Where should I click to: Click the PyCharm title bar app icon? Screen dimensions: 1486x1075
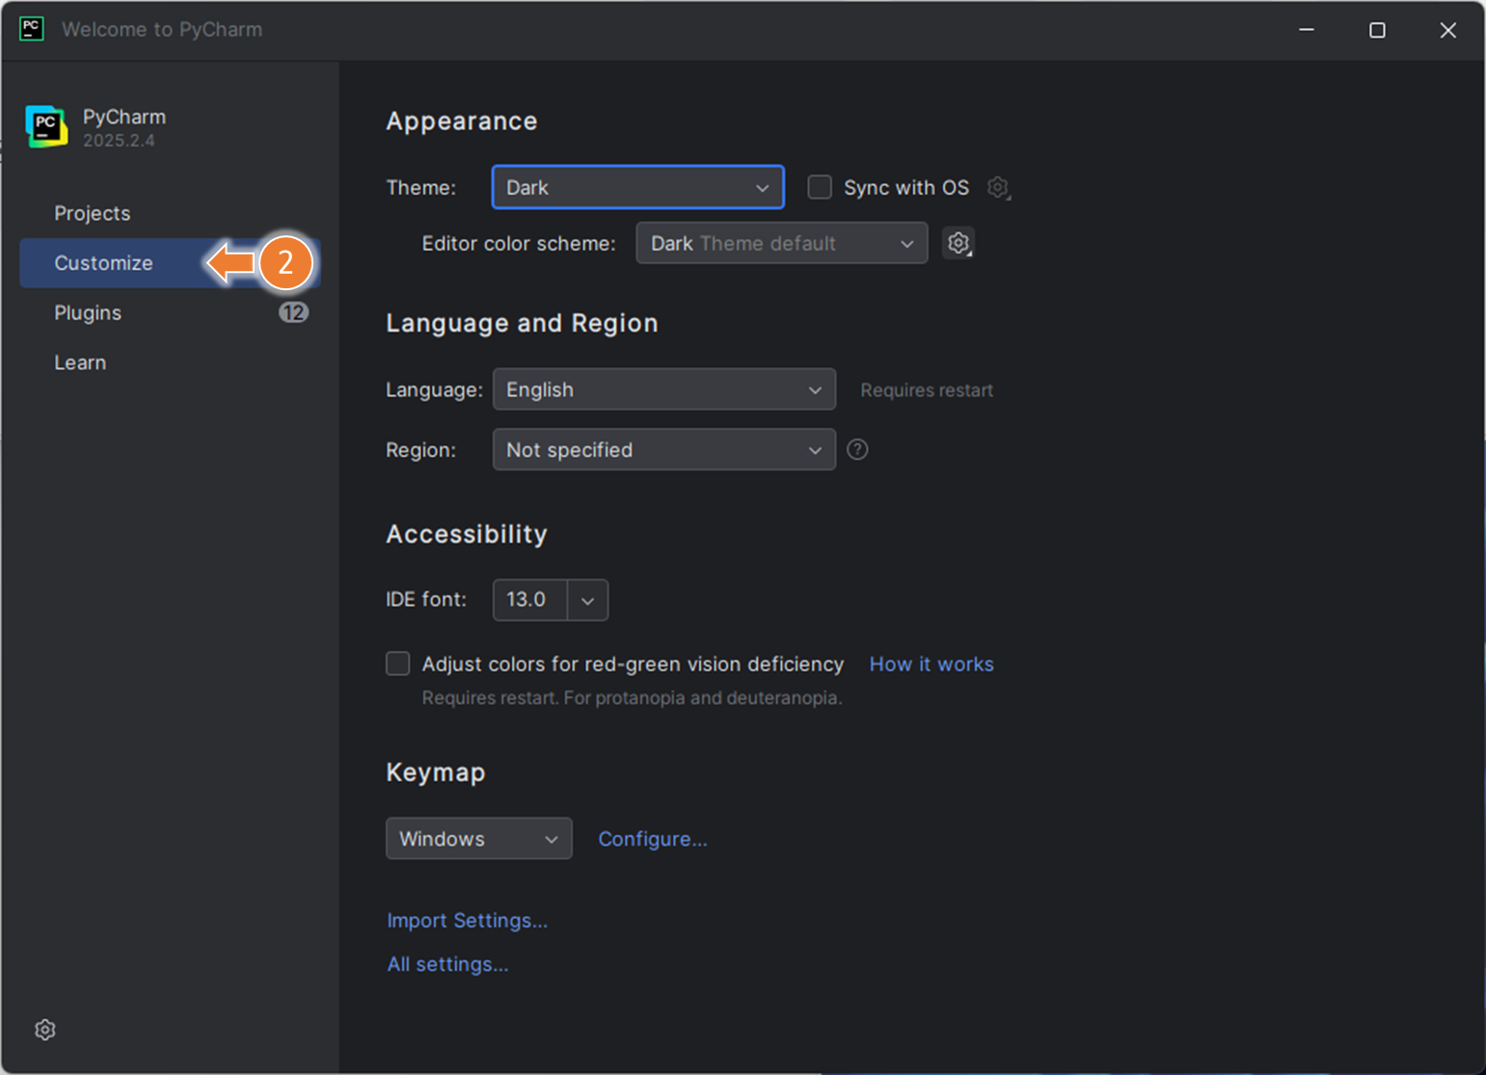[x=32, y=29]
